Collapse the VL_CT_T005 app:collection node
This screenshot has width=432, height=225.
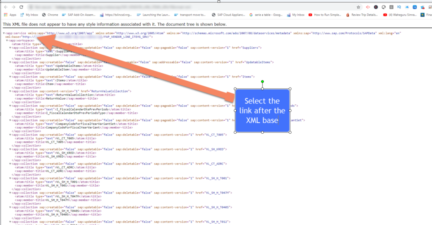coord(11,135)
